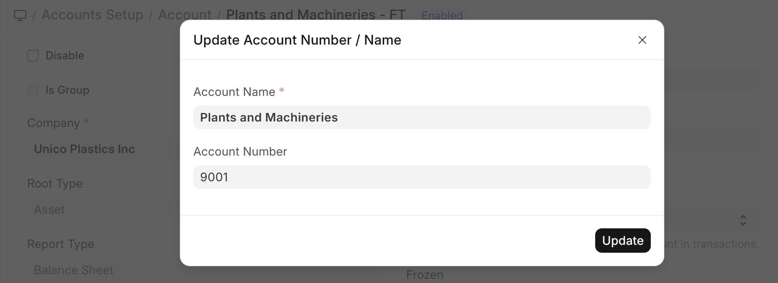Screen dimensions: 778x283
Task: Toggle the Disable checkbox
Action: (33, 56)
